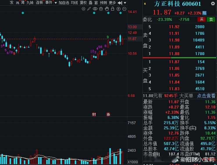Select buy level 1 price 11.87
The width and height of the screenshot is (217, 165).
174,62
